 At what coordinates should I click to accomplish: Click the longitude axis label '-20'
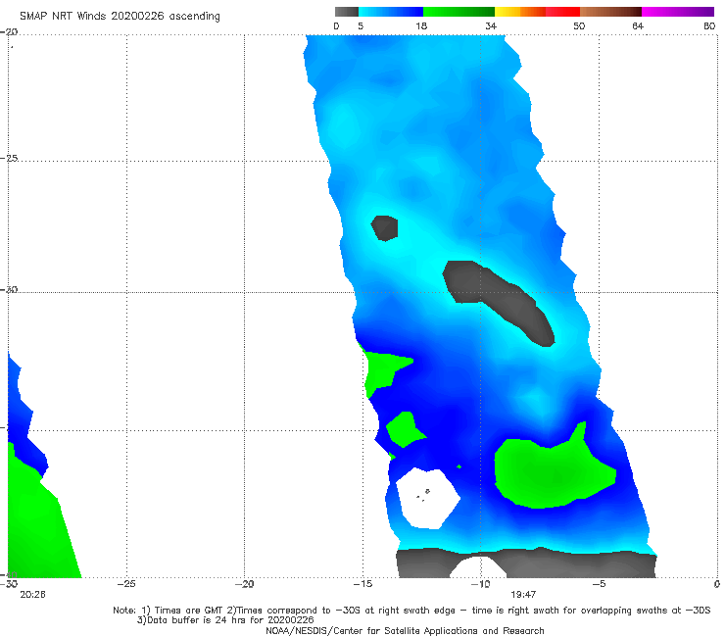[245, 584]
